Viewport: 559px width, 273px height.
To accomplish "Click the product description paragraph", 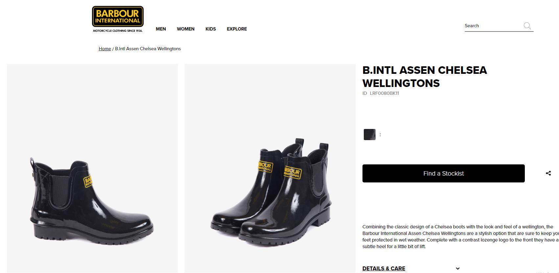I will point(460,237).
